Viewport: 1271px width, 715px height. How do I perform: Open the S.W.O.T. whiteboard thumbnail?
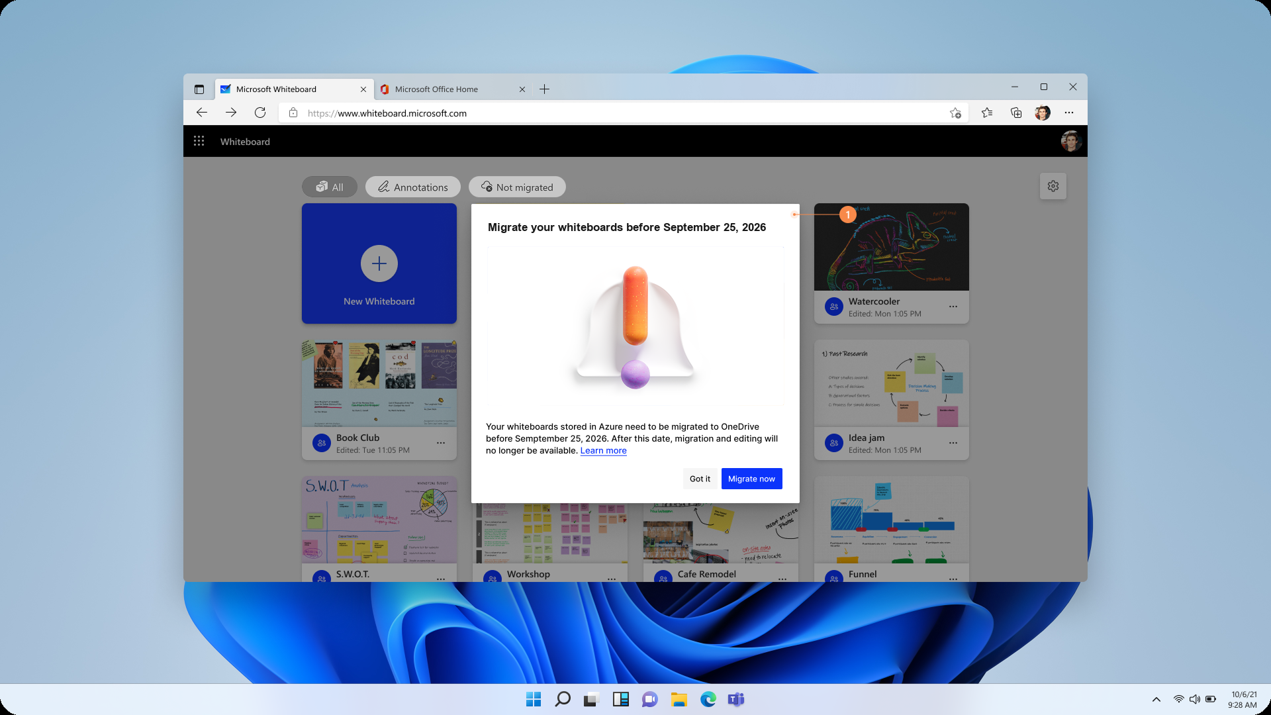(379, 520)
